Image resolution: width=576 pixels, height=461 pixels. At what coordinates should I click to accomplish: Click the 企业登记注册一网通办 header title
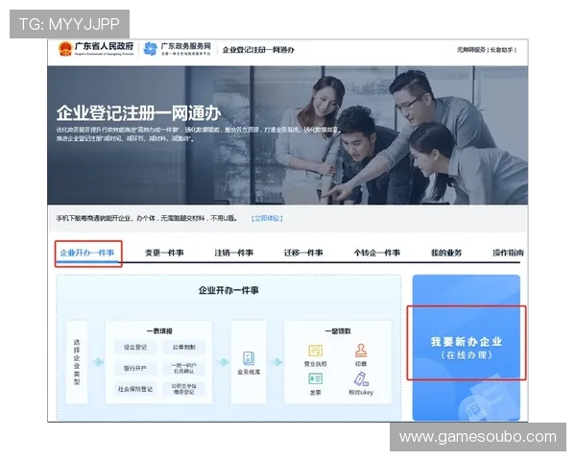[x=258, y=50]
